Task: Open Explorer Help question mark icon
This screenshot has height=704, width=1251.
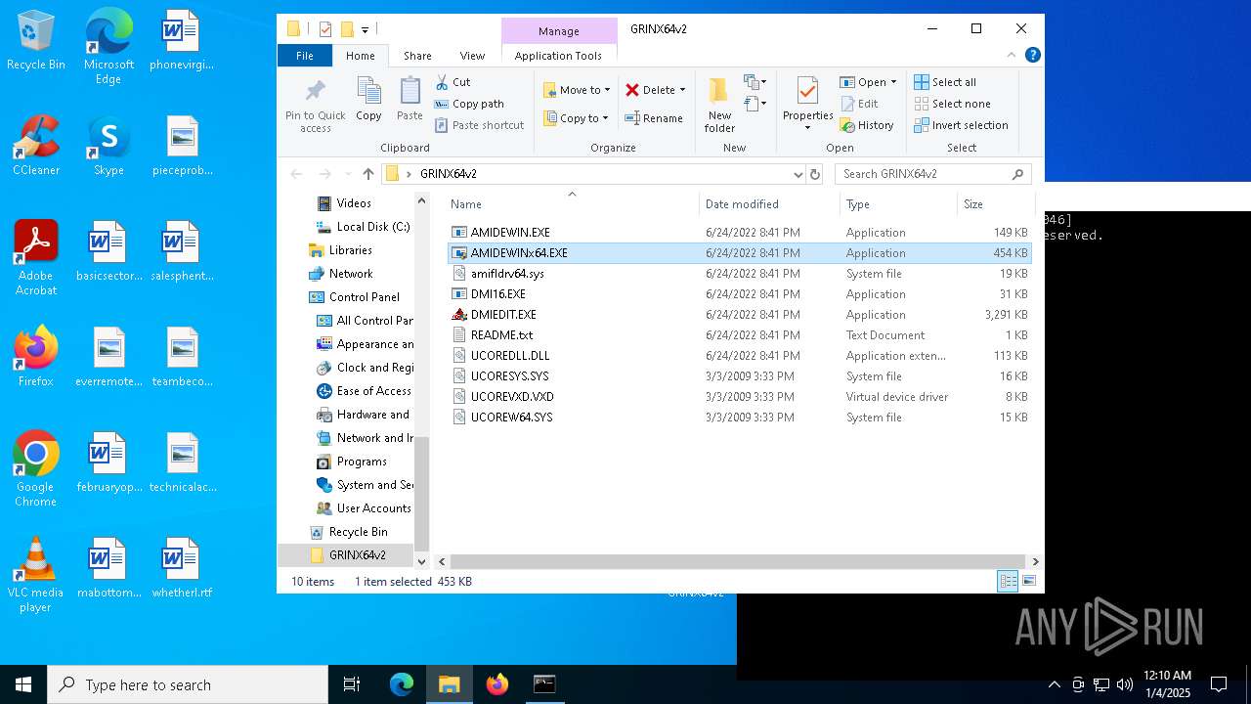Action: click(x=1032, y=55)
